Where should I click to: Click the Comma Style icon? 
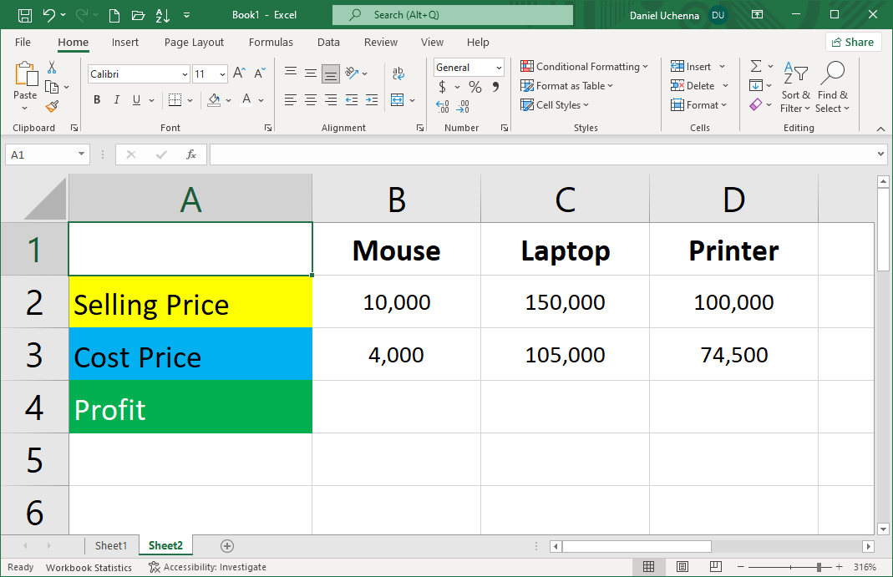tap(498, 86)
